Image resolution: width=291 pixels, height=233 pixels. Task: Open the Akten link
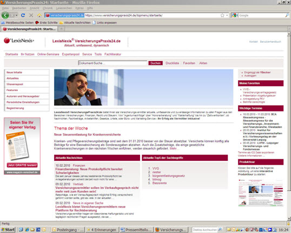(x=203, y=63)
